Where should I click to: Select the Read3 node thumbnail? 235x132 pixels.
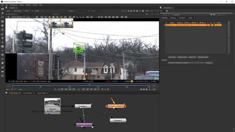pyautogui.click(x=53, y=103)
